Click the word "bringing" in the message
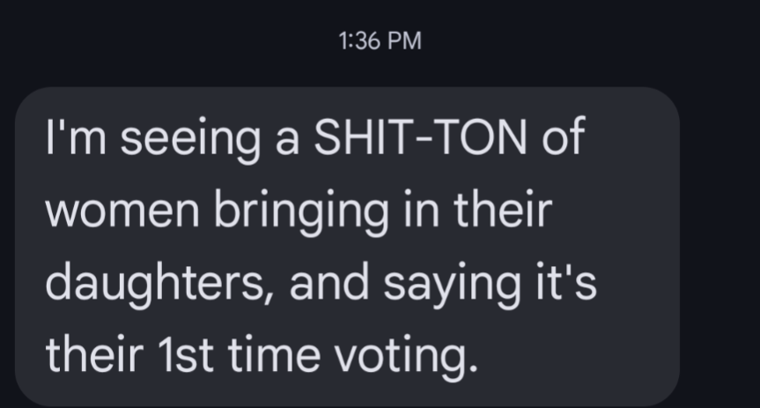The image size is (760, 408). 301,212
